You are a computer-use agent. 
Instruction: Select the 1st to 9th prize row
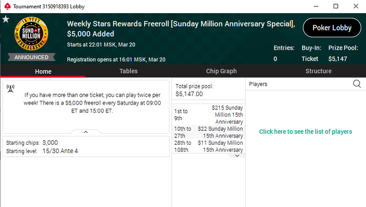point(209,114)
